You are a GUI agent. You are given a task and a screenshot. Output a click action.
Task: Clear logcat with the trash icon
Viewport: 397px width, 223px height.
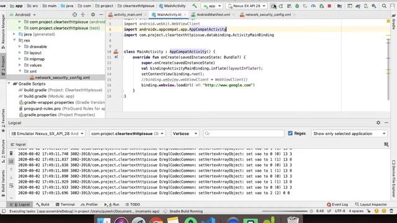click(11, 153)
